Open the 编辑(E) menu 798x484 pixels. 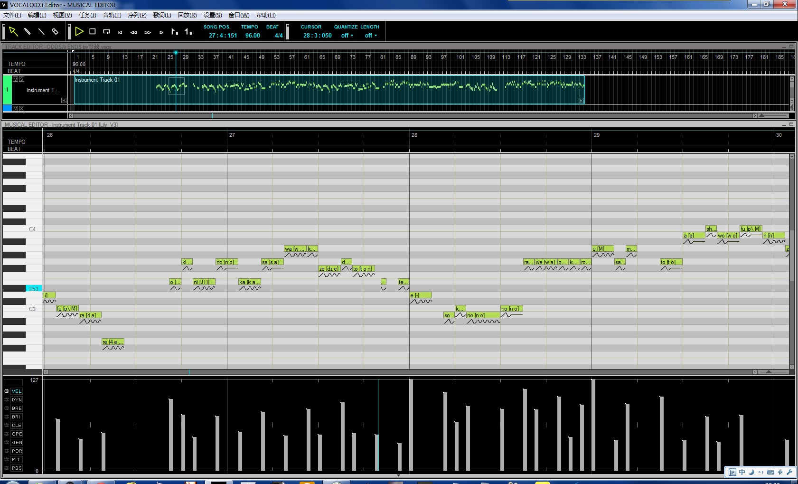[x=37, y=15]
